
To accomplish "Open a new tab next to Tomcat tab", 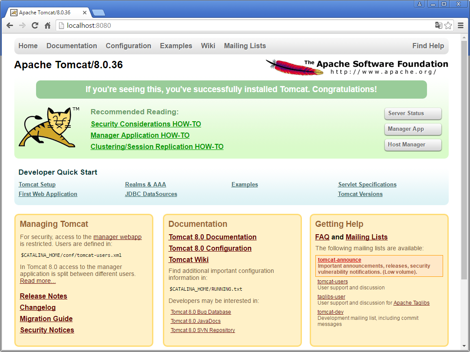I will [x=99, y=13].
